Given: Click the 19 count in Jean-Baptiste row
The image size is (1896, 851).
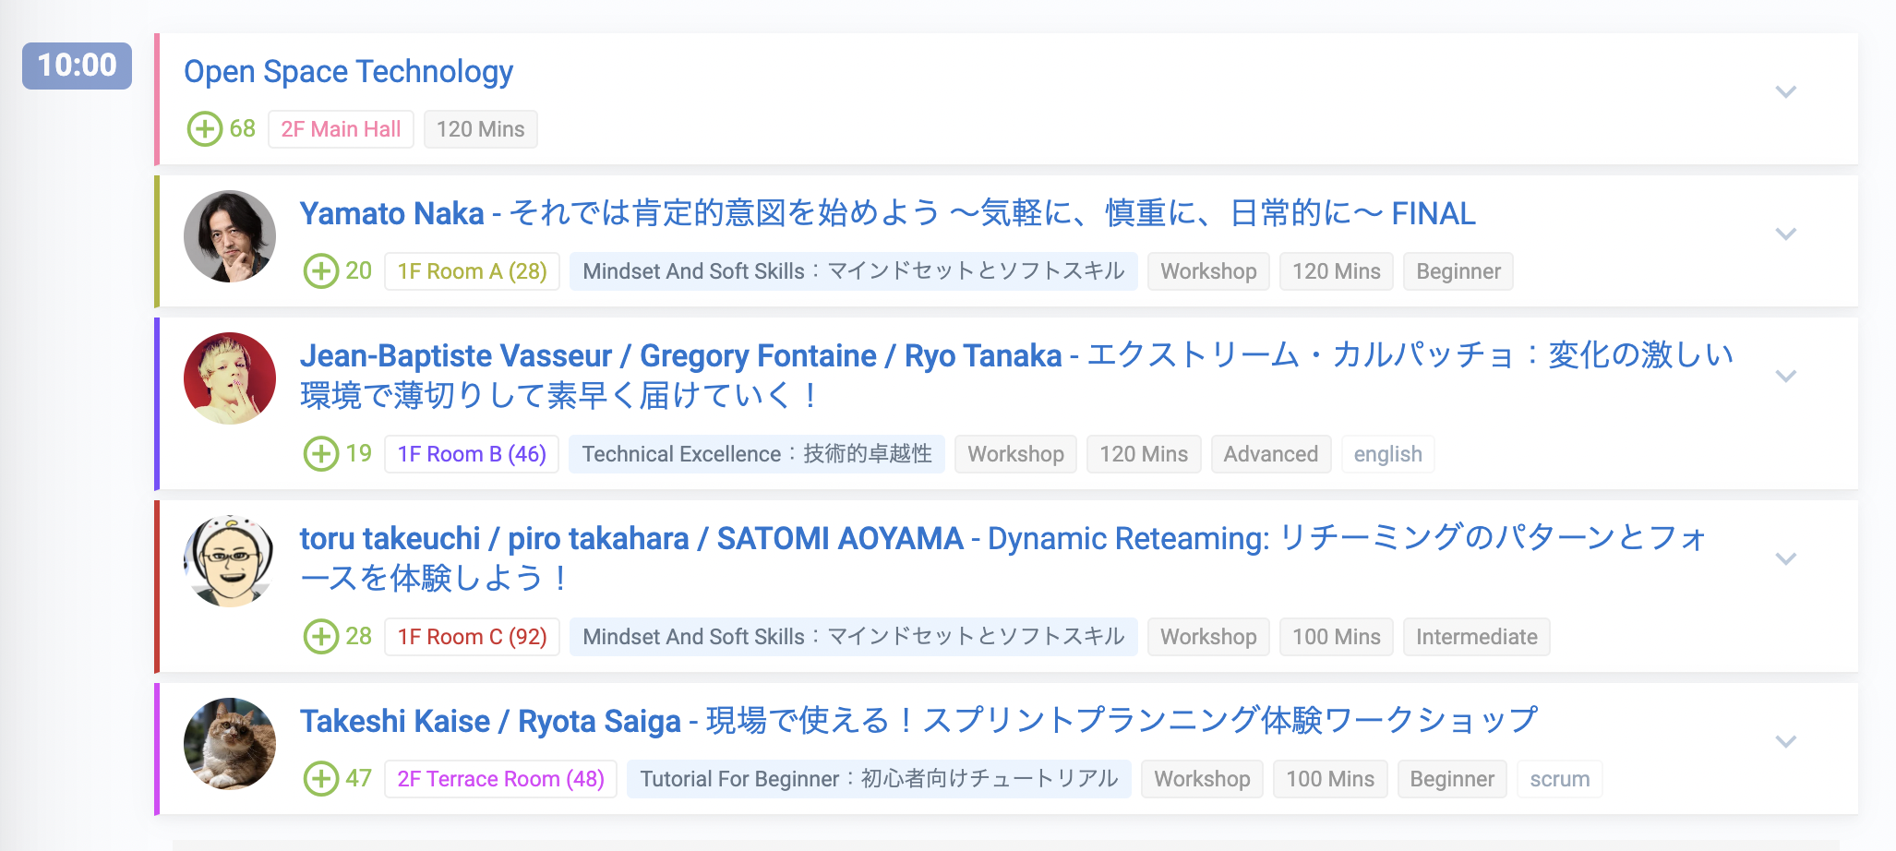Looking at the screenshot, I should pos(358,454).
